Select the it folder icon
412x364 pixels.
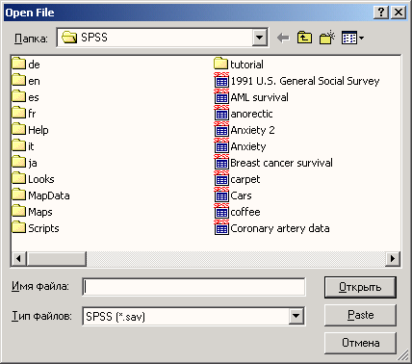pos(19,145)
